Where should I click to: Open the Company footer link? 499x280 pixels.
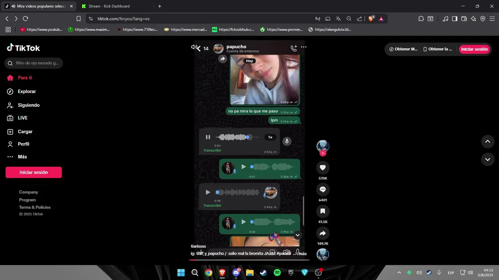(28, 192)
